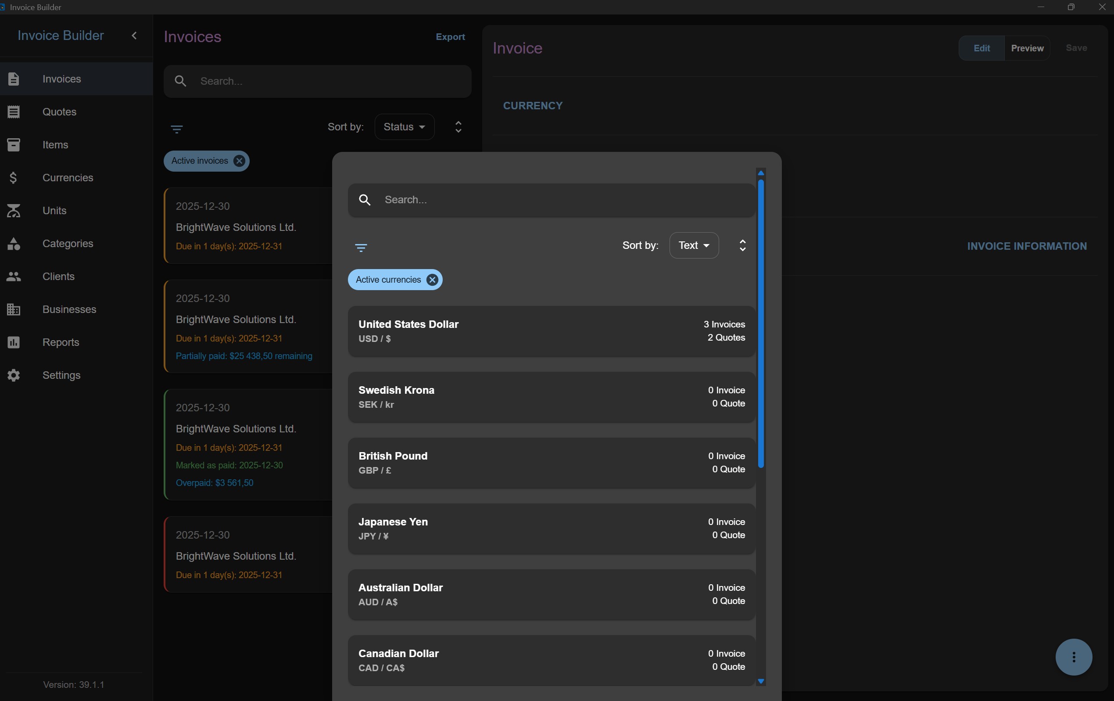This screenshot has width=1114, height=701.
Task: Select Australian Dollar currency
Action: (552, 595)
